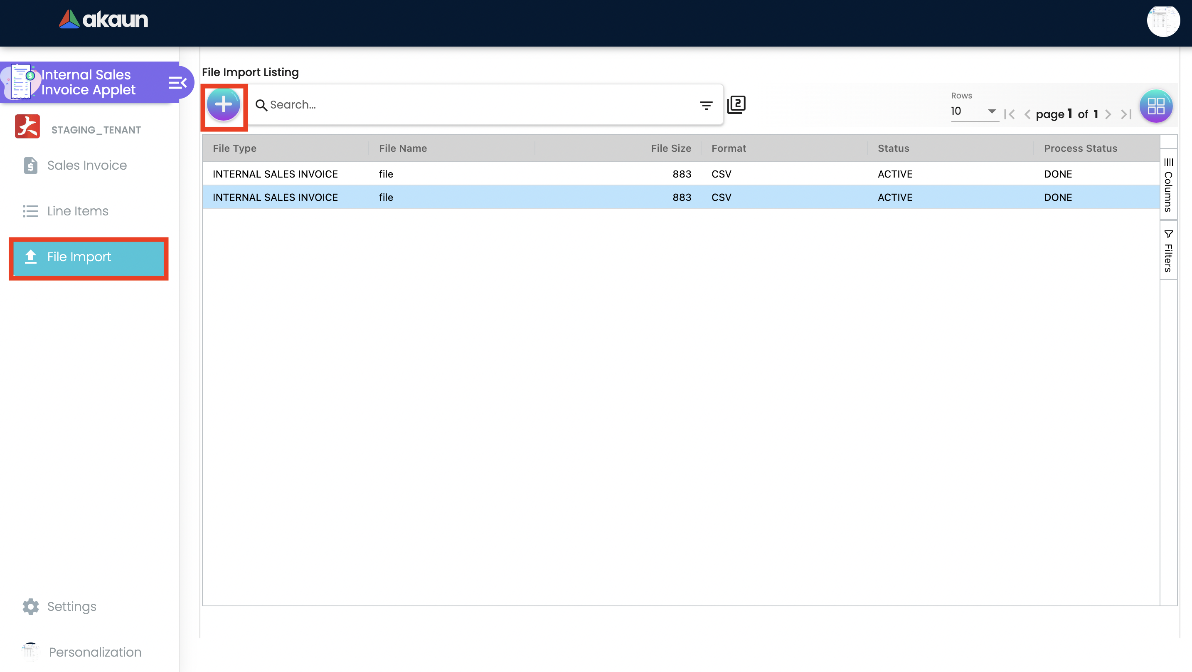The height and width of the screenshot is (672, 1192).
Task: Go to the next page arrow
Action: [1108, 114]
